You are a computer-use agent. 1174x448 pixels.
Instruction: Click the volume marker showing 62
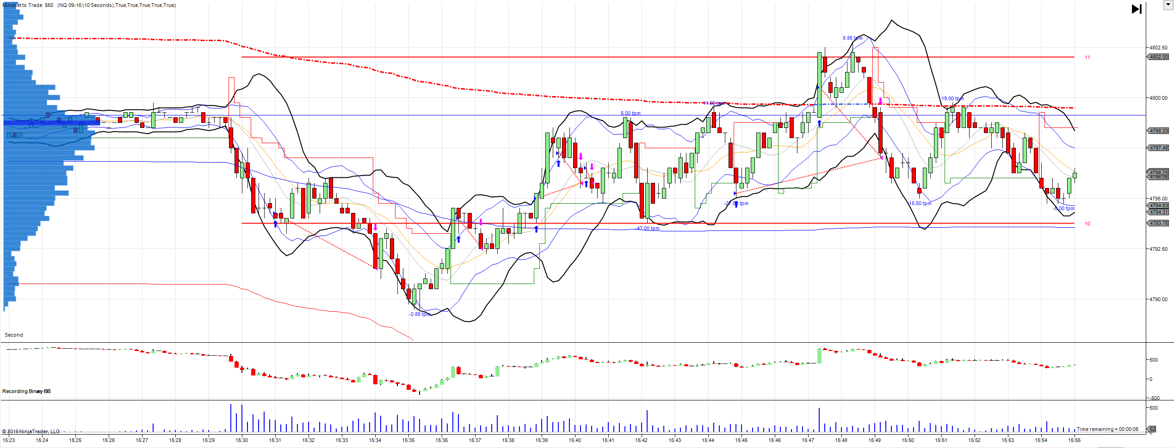(1152, 429)
